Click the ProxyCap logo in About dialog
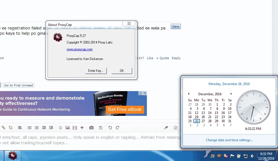This screenshot has height=161, width=278. [x=58, y=37]
